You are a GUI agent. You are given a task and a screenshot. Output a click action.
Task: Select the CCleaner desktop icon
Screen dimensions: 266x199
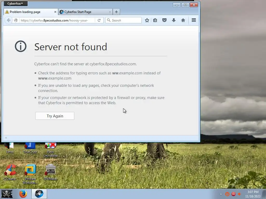[10, 172]
